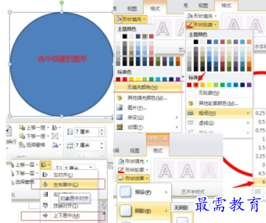The height and width of the screenshot is (223, 266).
Task: Pick yellow standard color in outline palette
Action: (x=209, y=85)
